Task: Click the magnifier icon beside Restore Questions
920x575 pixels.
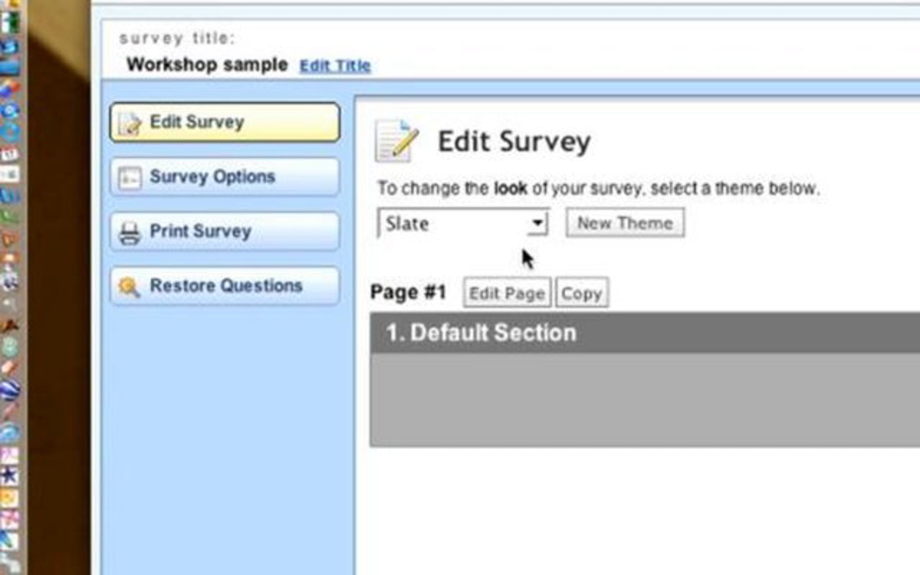Action: (129, 287)
